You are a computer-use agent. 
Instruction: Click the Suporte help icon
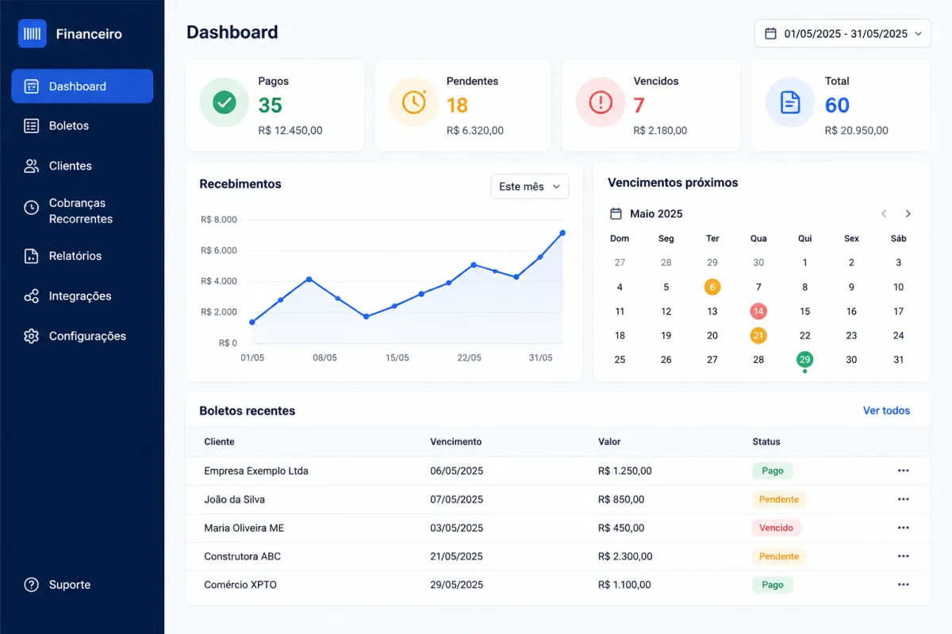[32, 585]
